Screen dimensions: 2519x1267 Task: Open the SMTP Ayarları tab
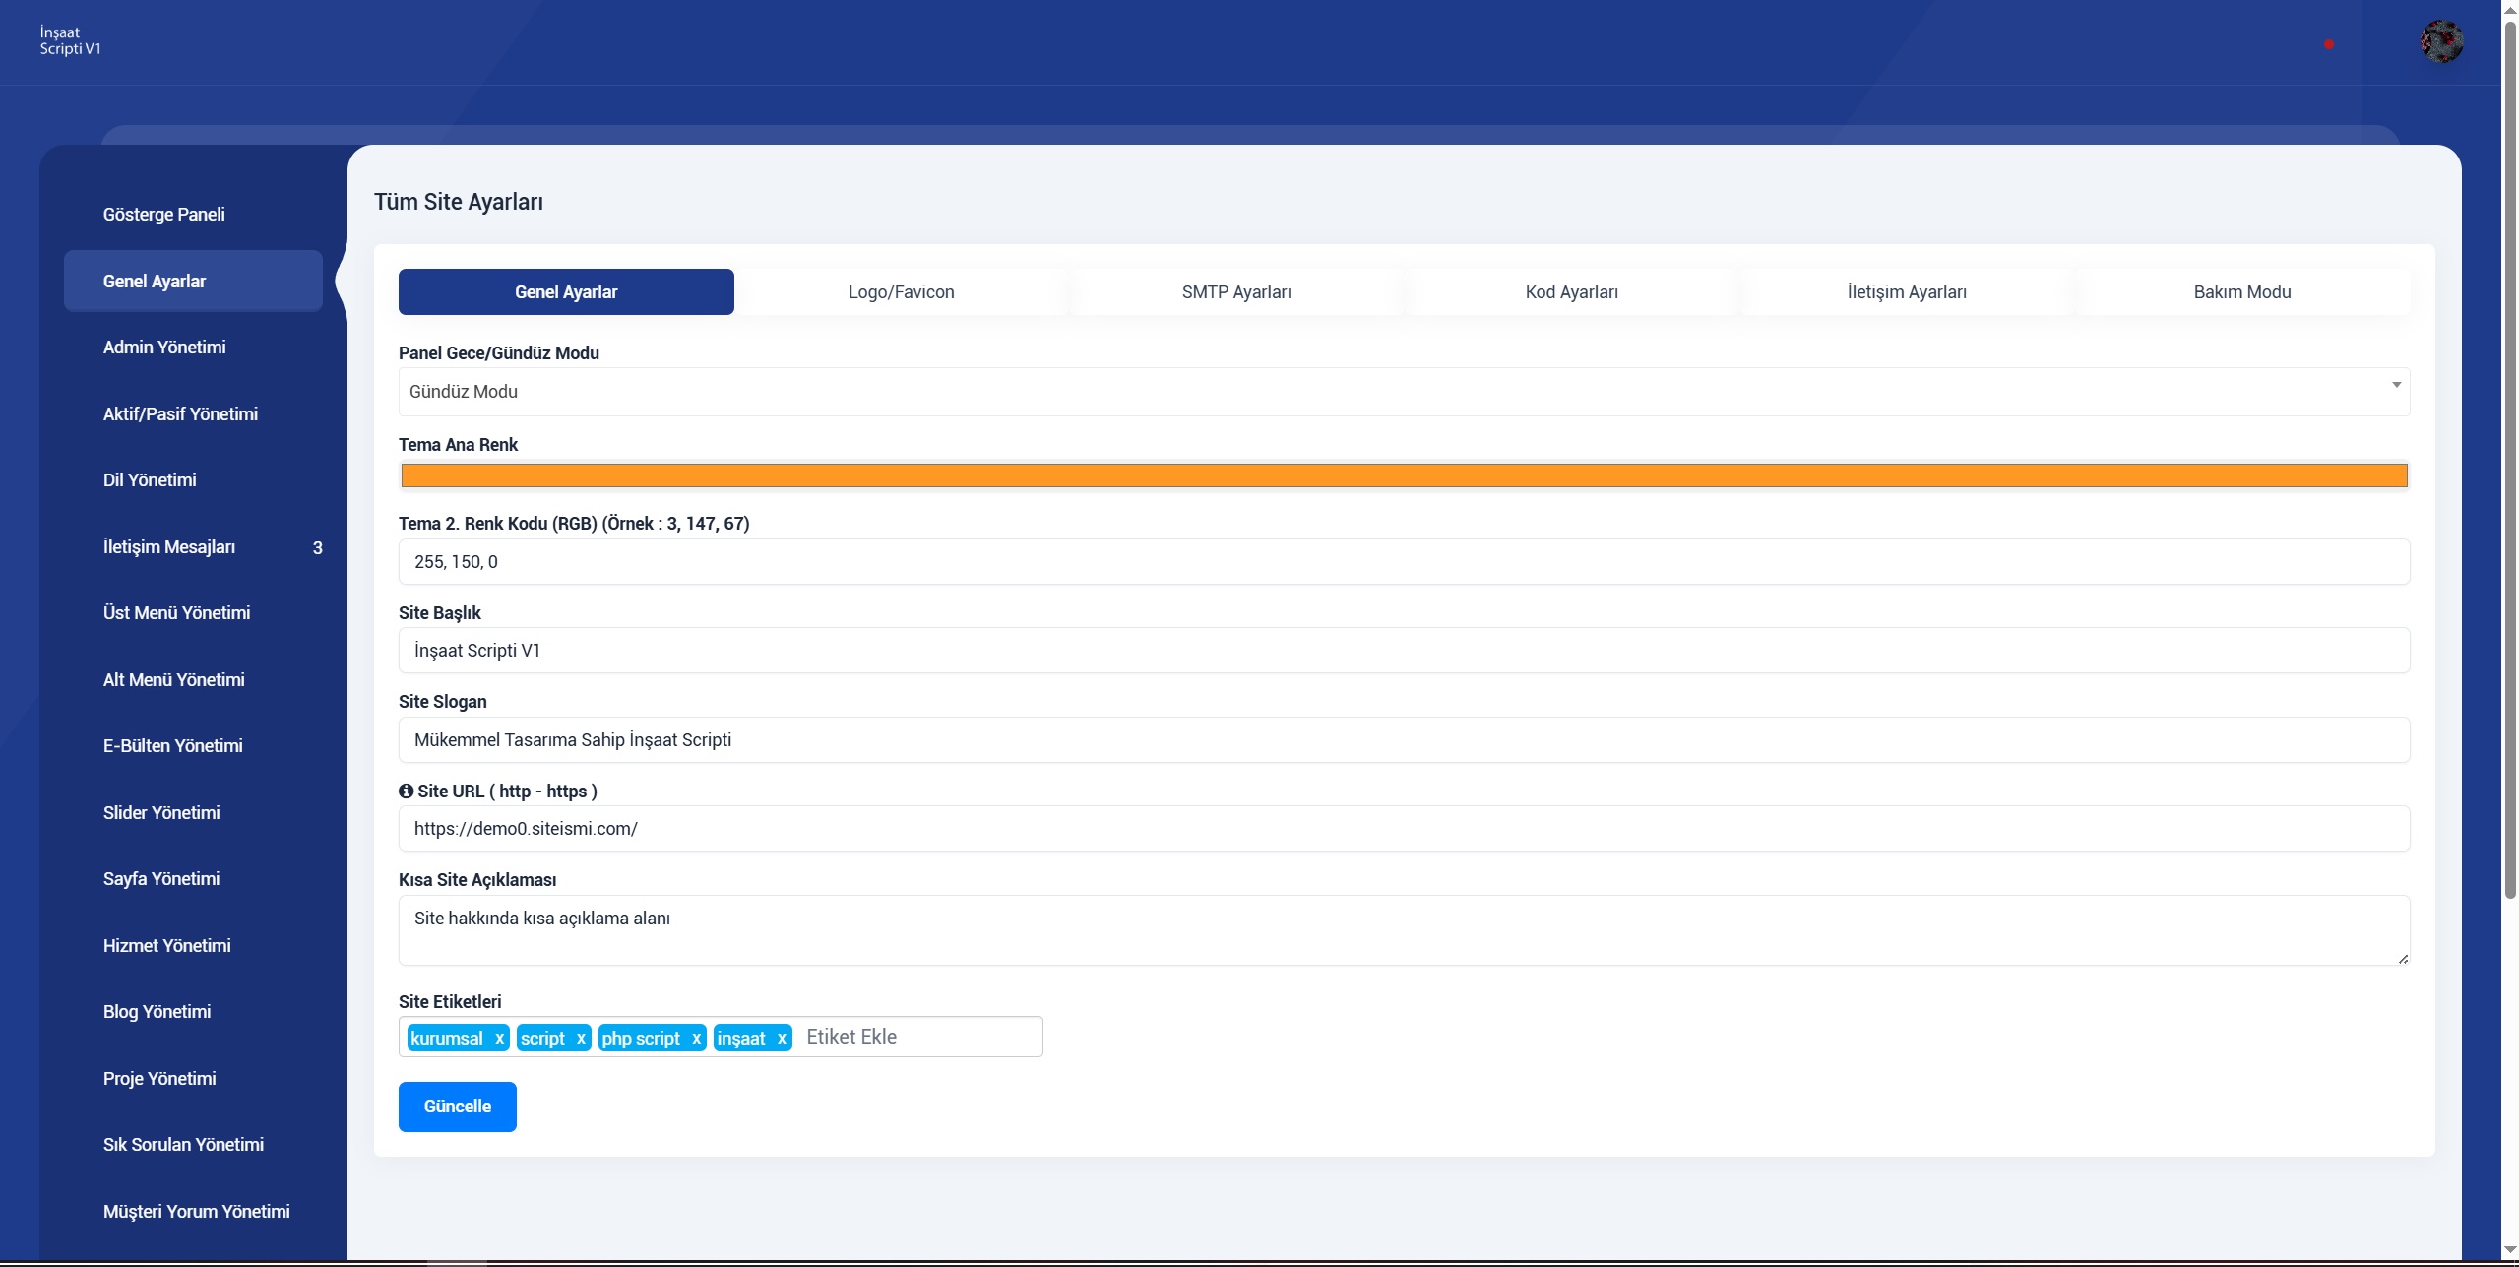coord(1236,292)
